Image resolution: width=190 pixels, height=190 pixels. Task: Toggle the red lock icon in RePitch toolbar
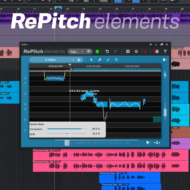click(144, 51)
